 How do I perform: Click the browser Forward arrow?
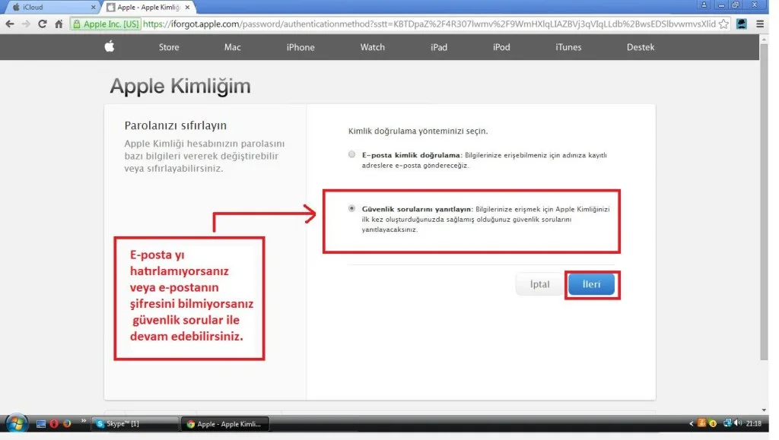coord(26,24)
